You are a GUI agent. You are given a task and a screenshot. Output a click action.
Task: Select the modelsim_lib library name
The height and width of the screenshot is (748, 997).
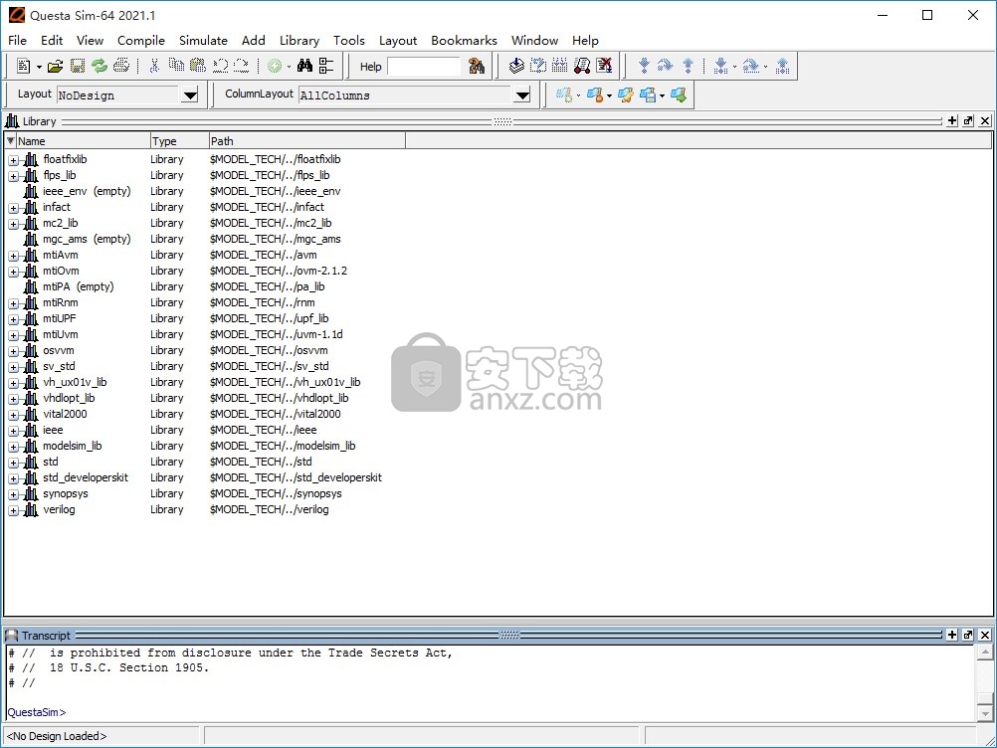point(73,446)
